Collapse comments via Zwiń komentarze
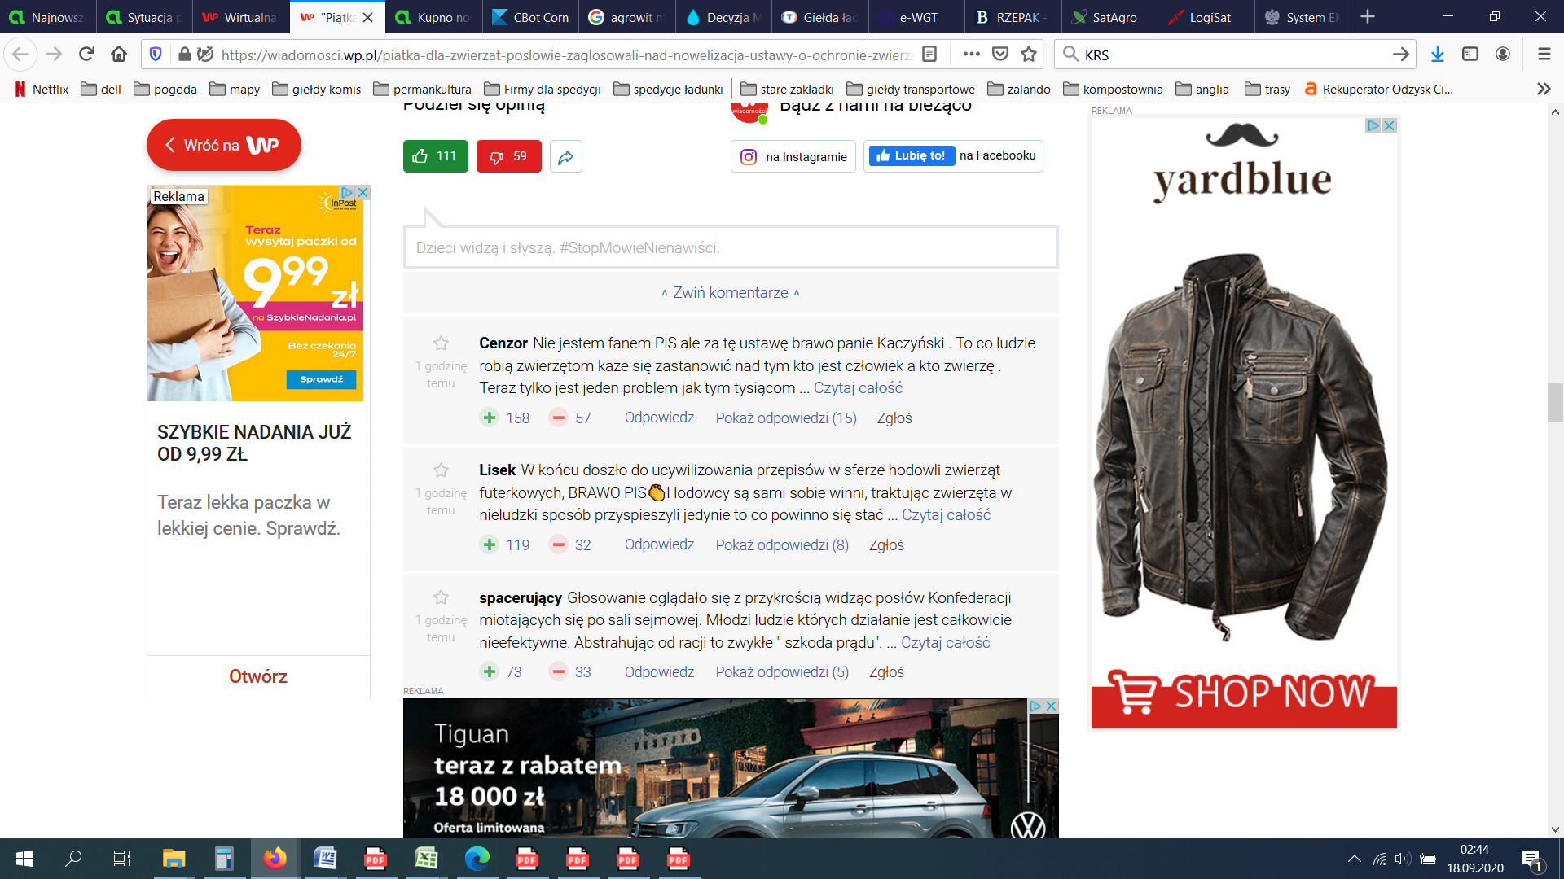1564x879 pixels. 731,292
